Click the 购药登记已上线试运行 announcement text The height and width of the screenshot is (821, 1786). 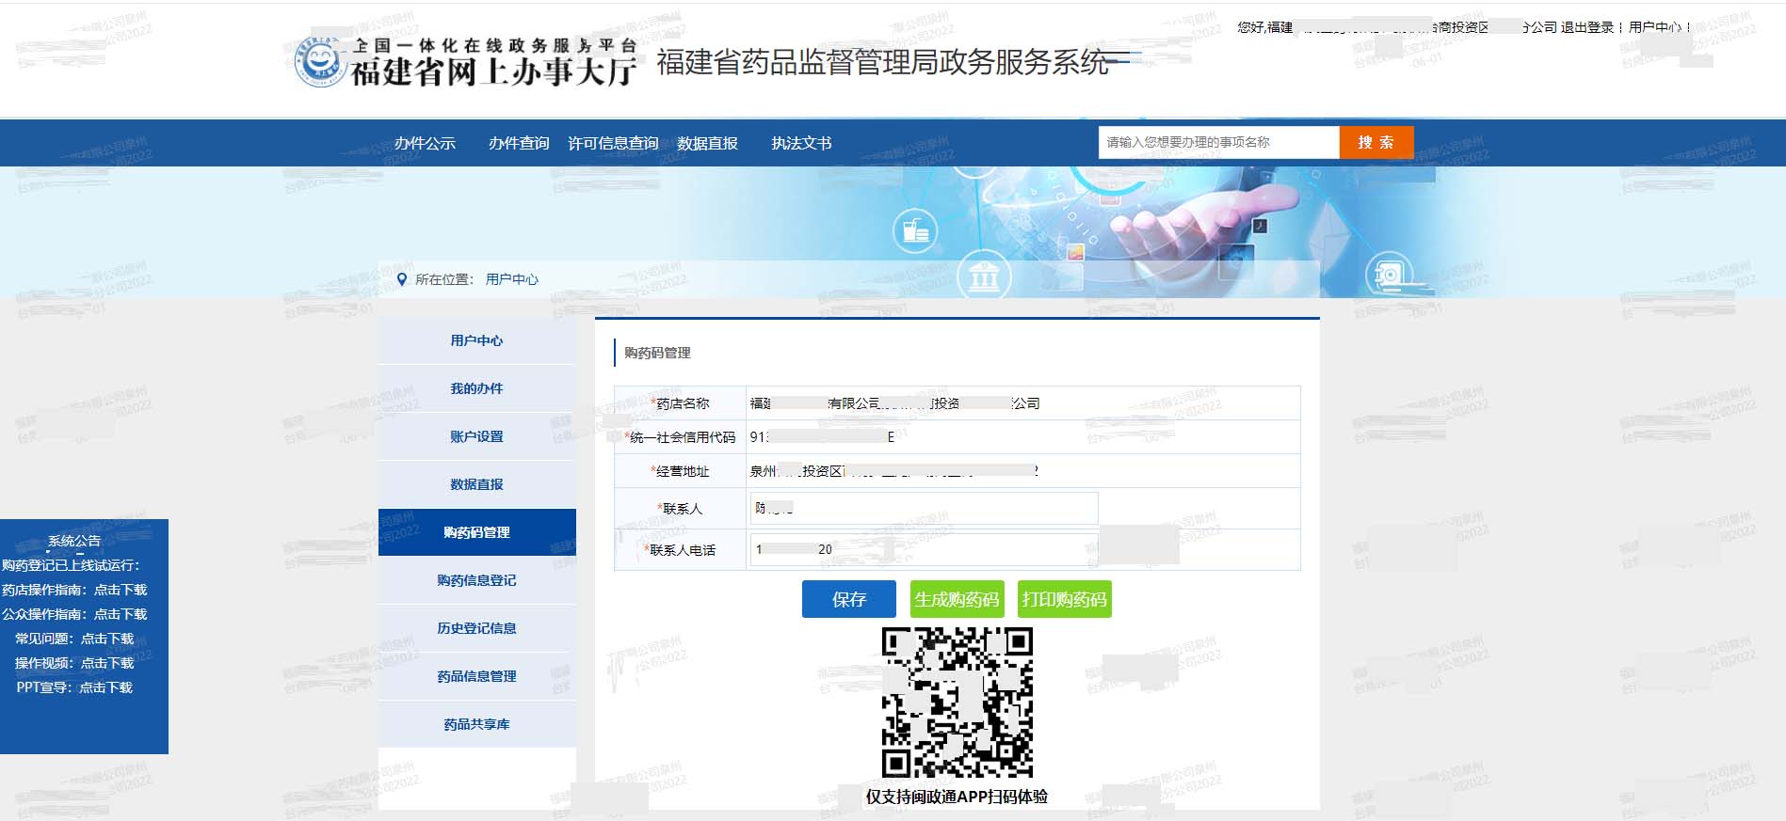point(71,565)
